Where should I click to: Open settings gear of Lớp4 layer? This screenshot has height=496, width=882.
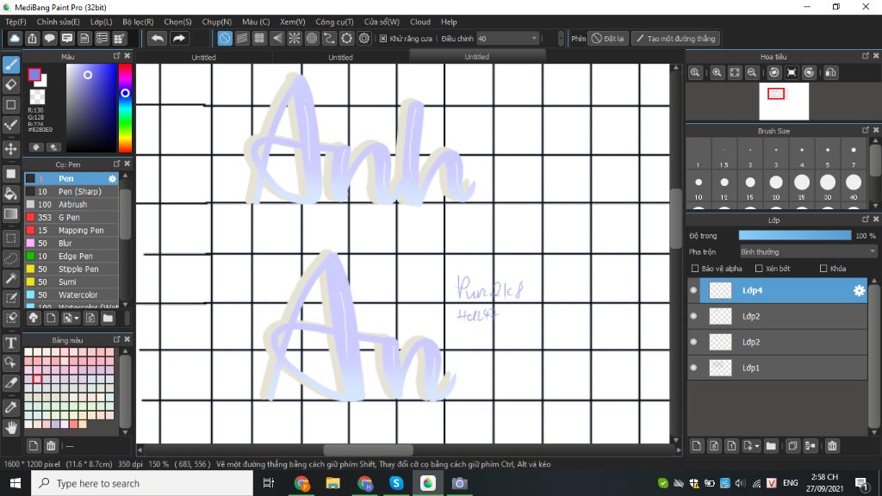click(859, 291)
